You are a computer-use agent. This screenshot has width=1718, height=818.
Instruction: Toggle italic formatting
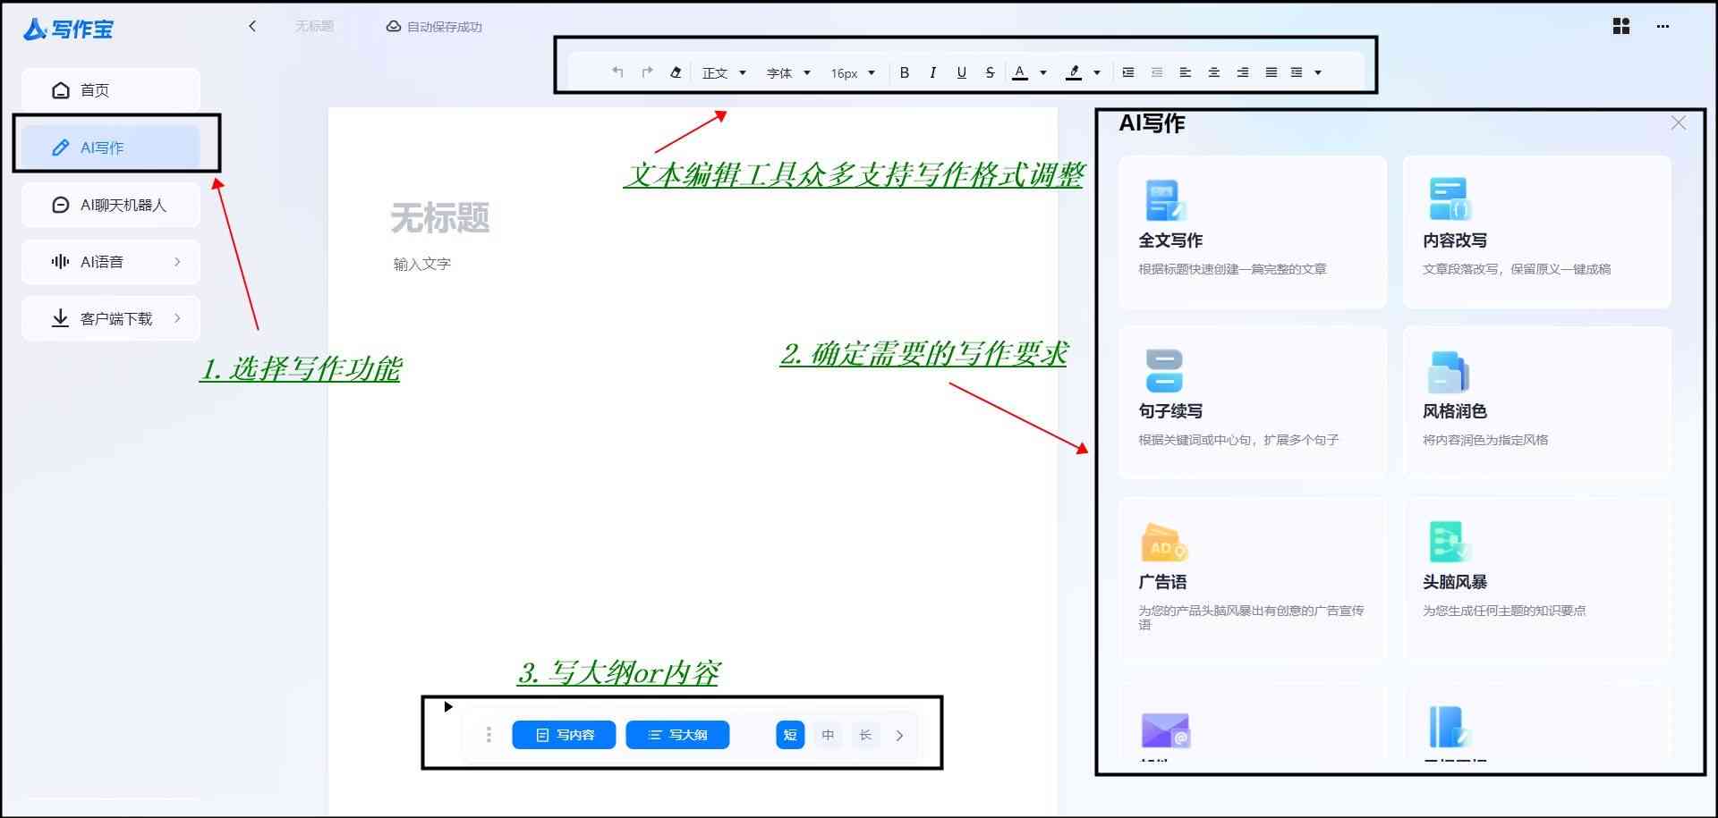[x=933, y=72]
